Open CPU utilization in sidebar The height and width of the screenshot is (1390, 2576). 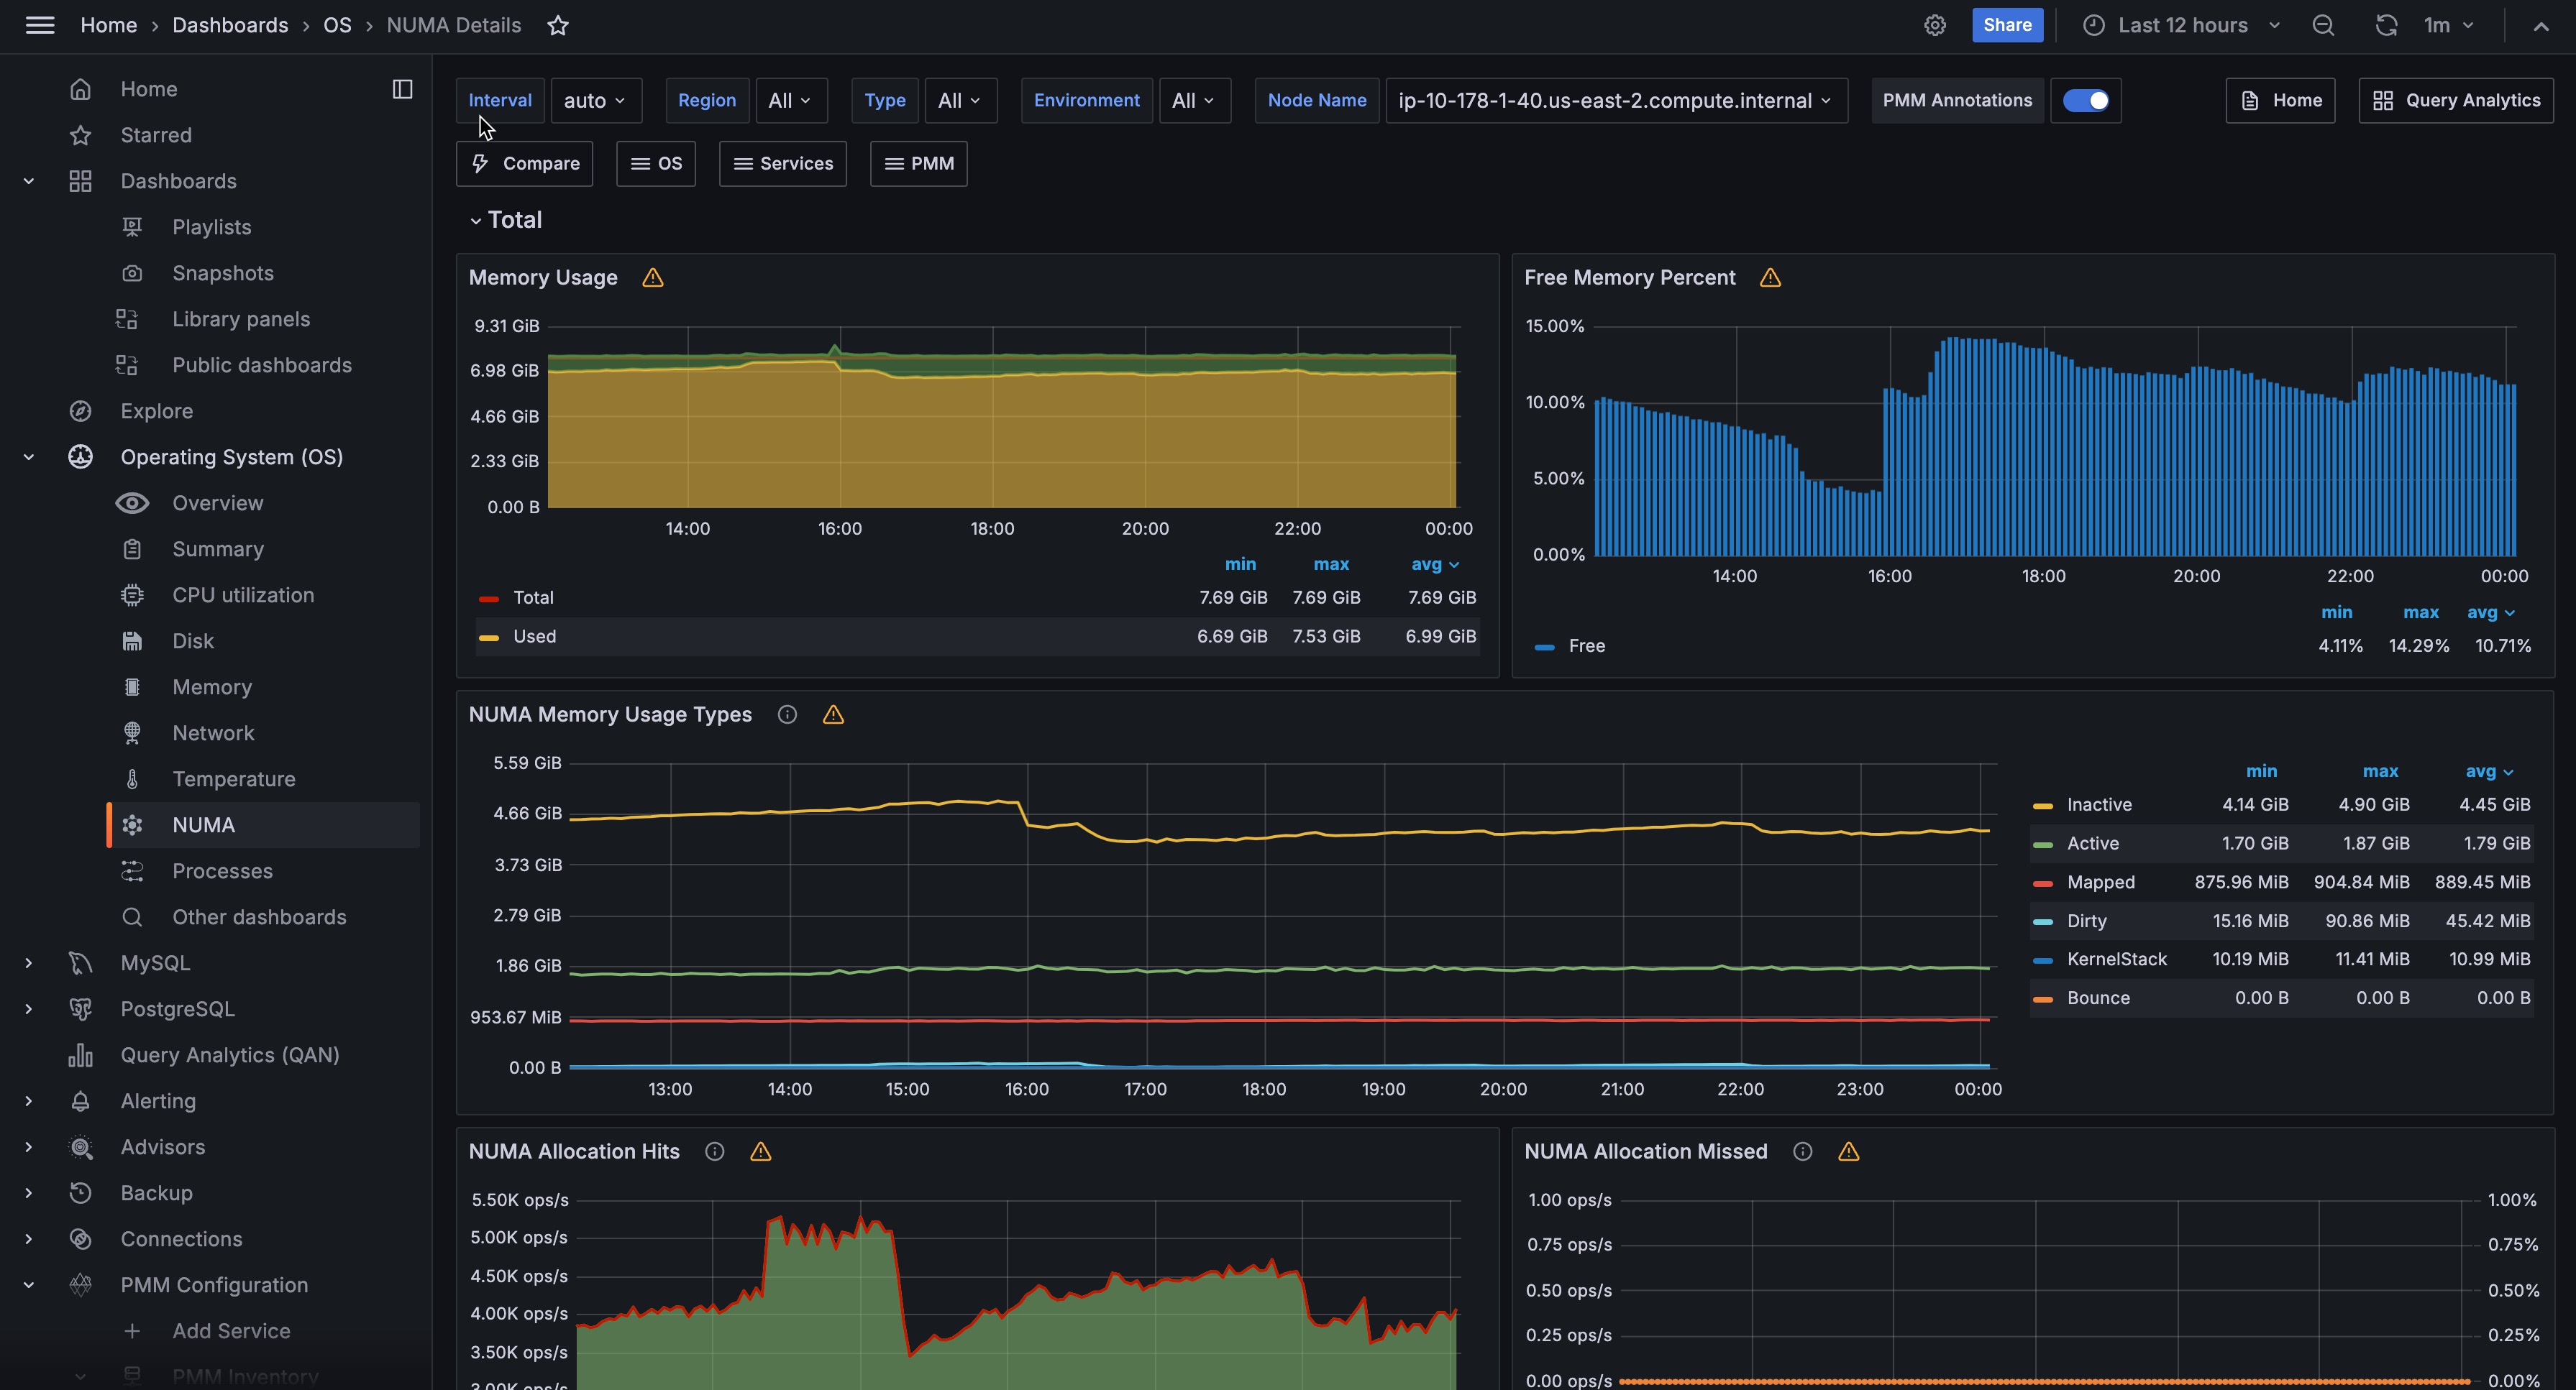[x=242, y=594]
